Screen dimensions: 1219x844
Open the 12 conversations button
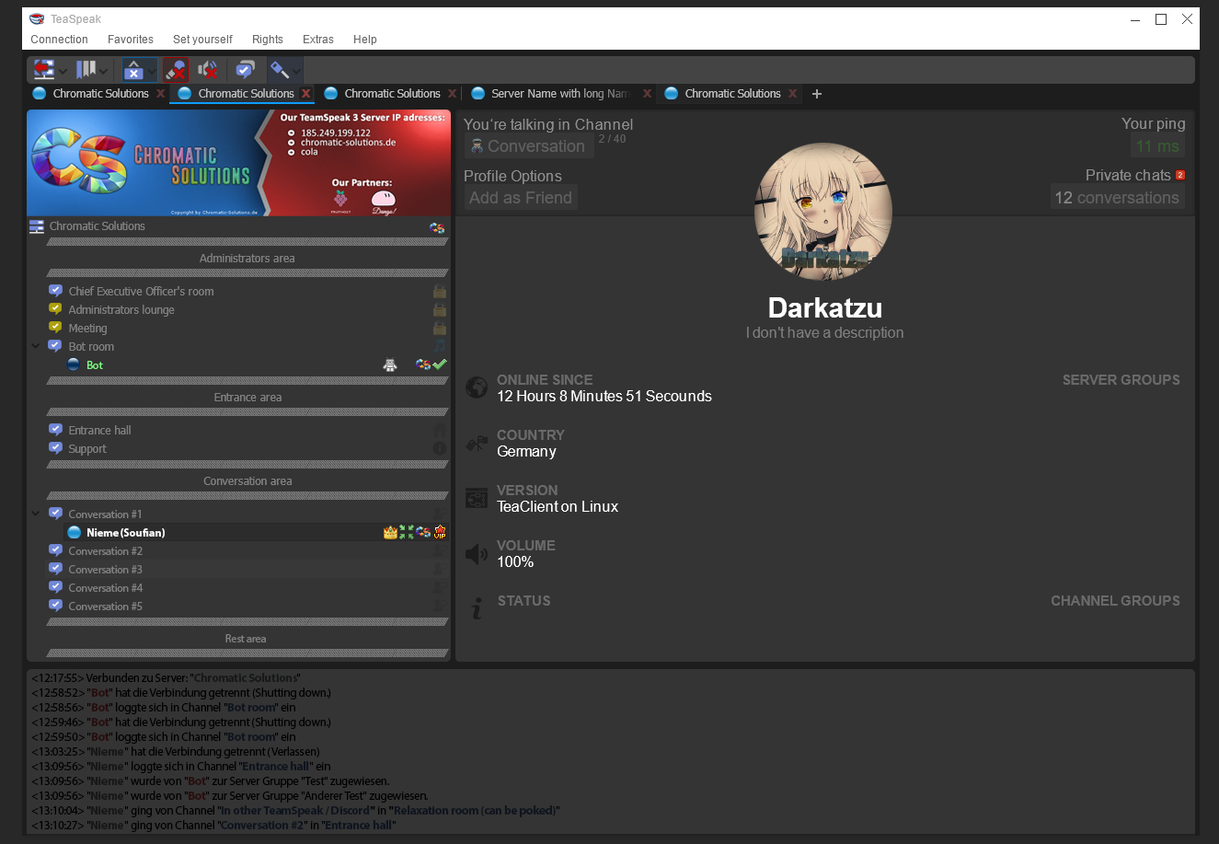point(1117,198)
